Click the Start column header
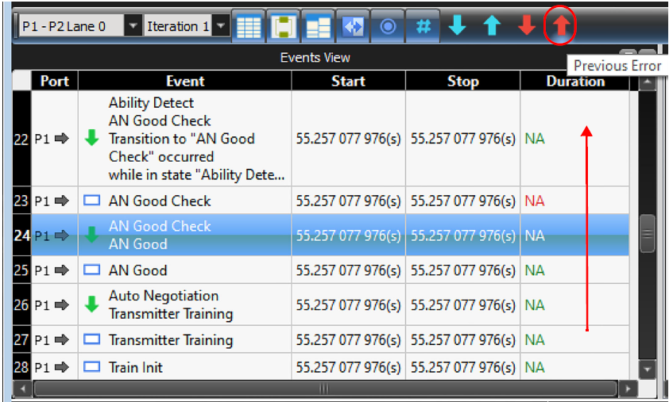The width and height of the screenshot is (669, 402). pos(348,81)
